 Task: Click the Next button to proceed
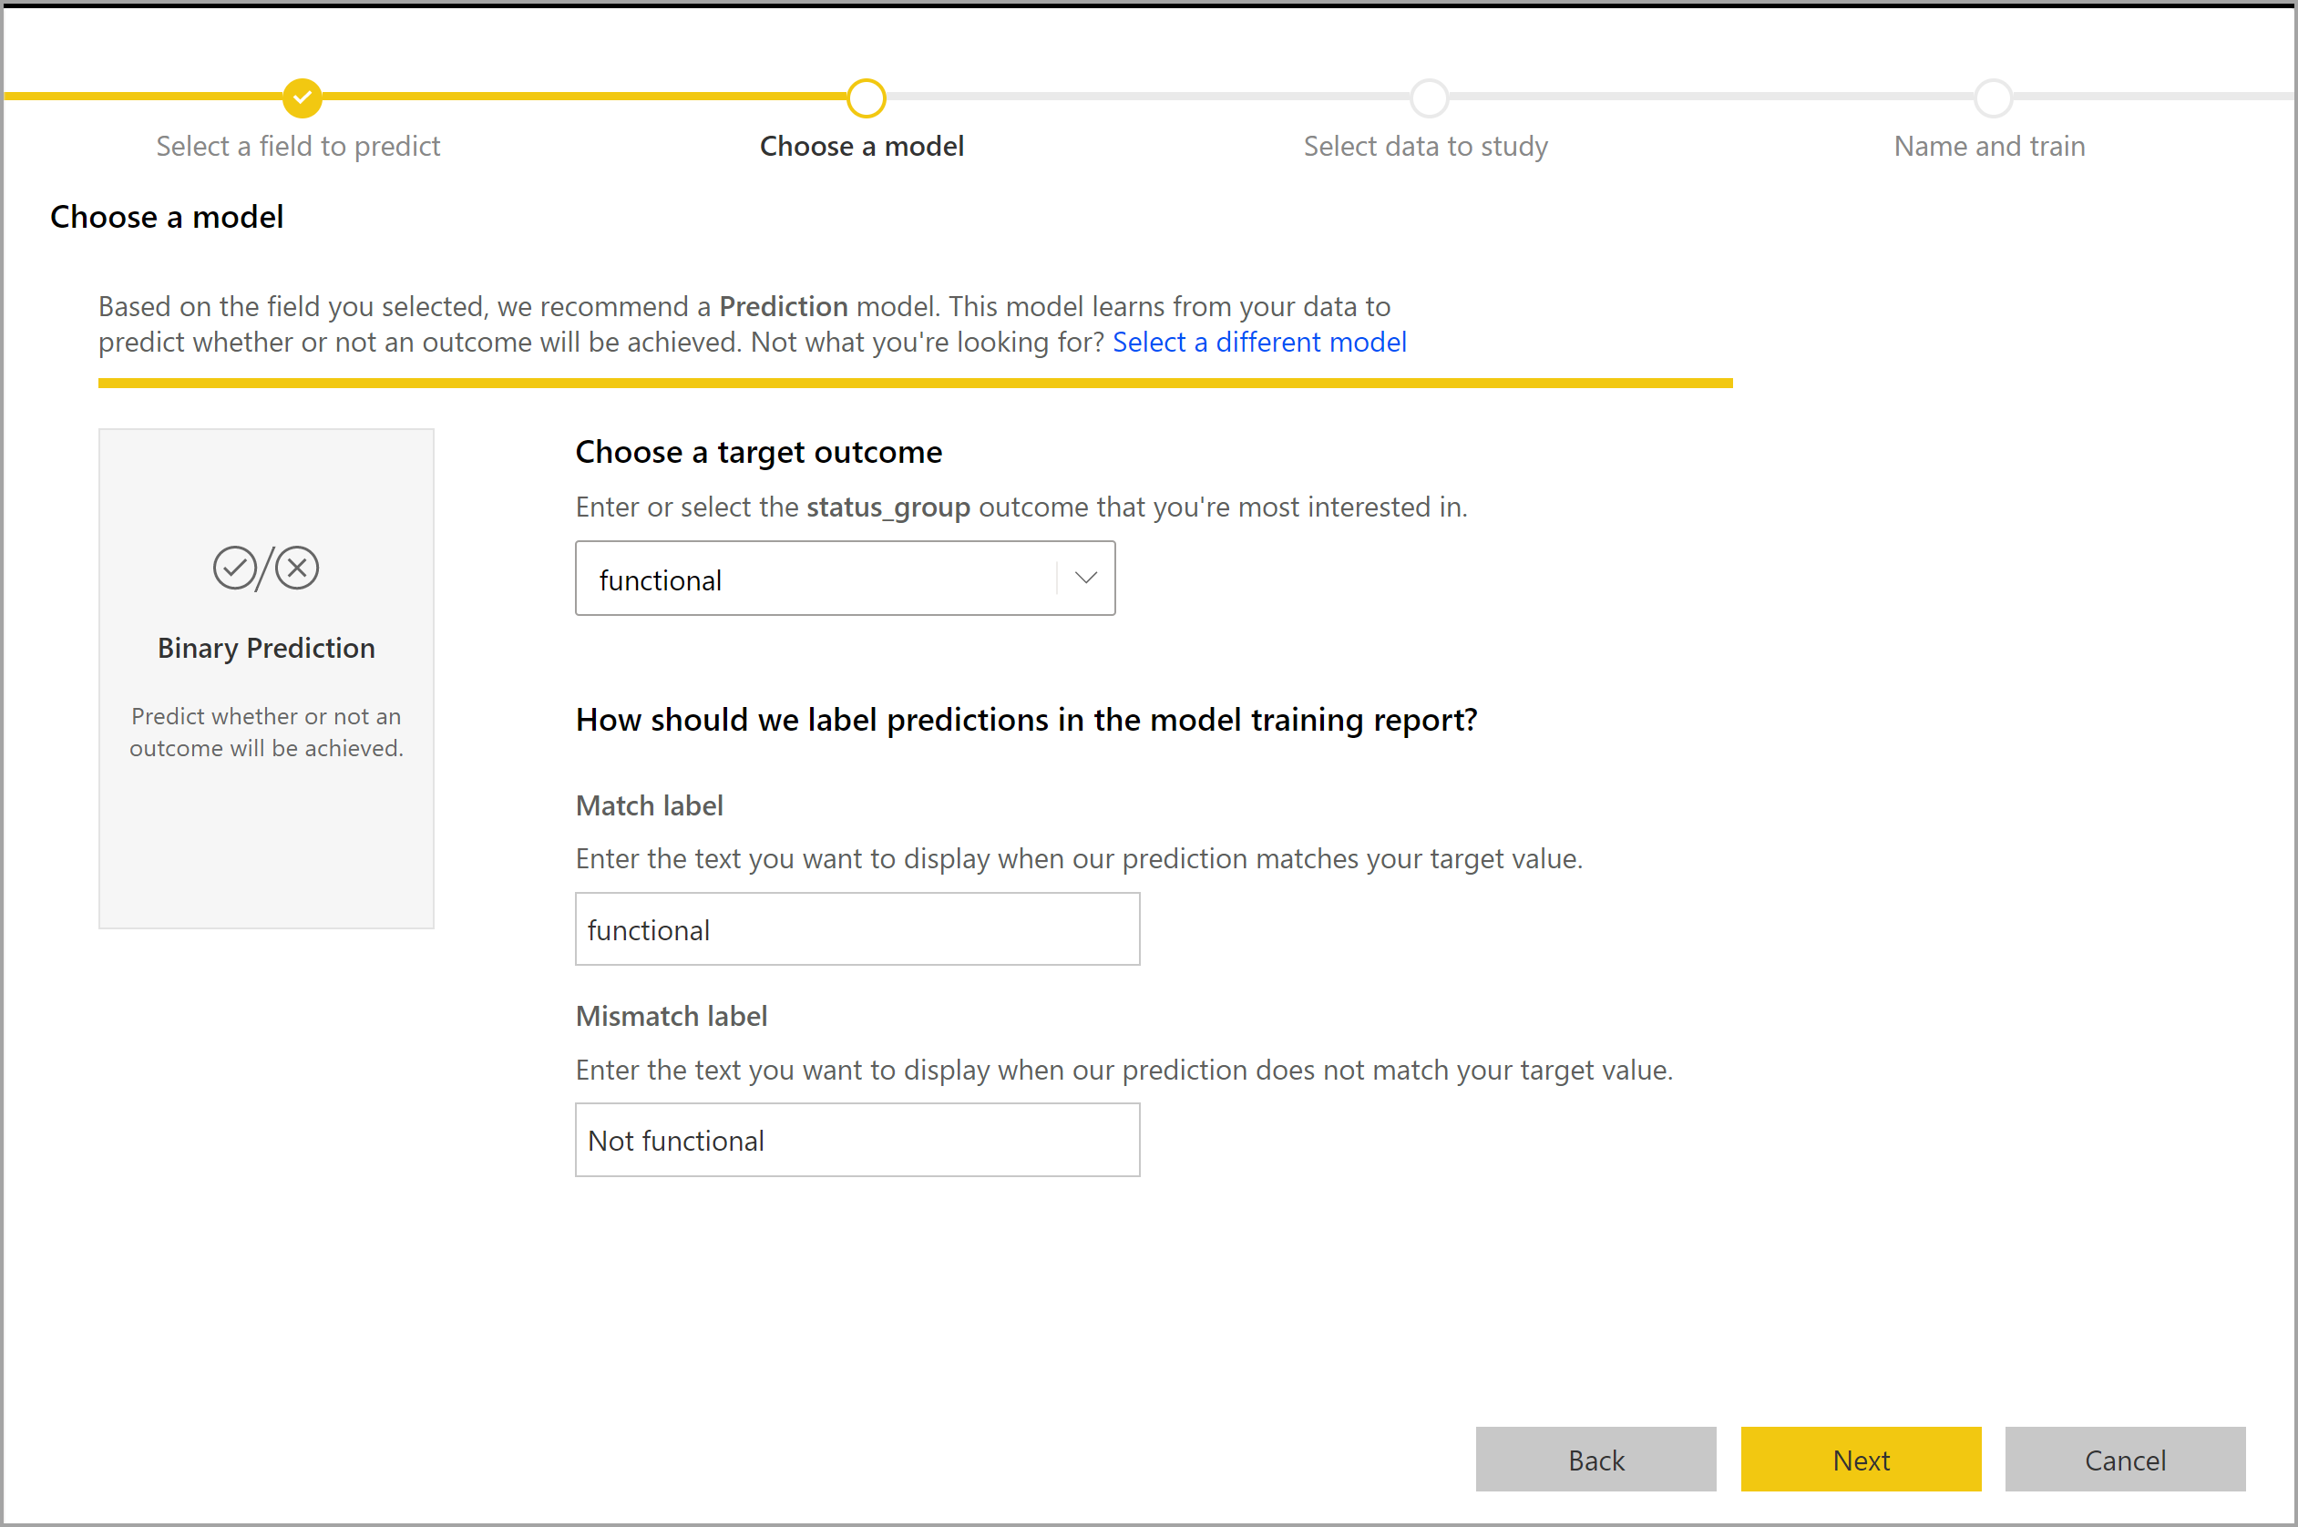click(x=1861, y=1460)
